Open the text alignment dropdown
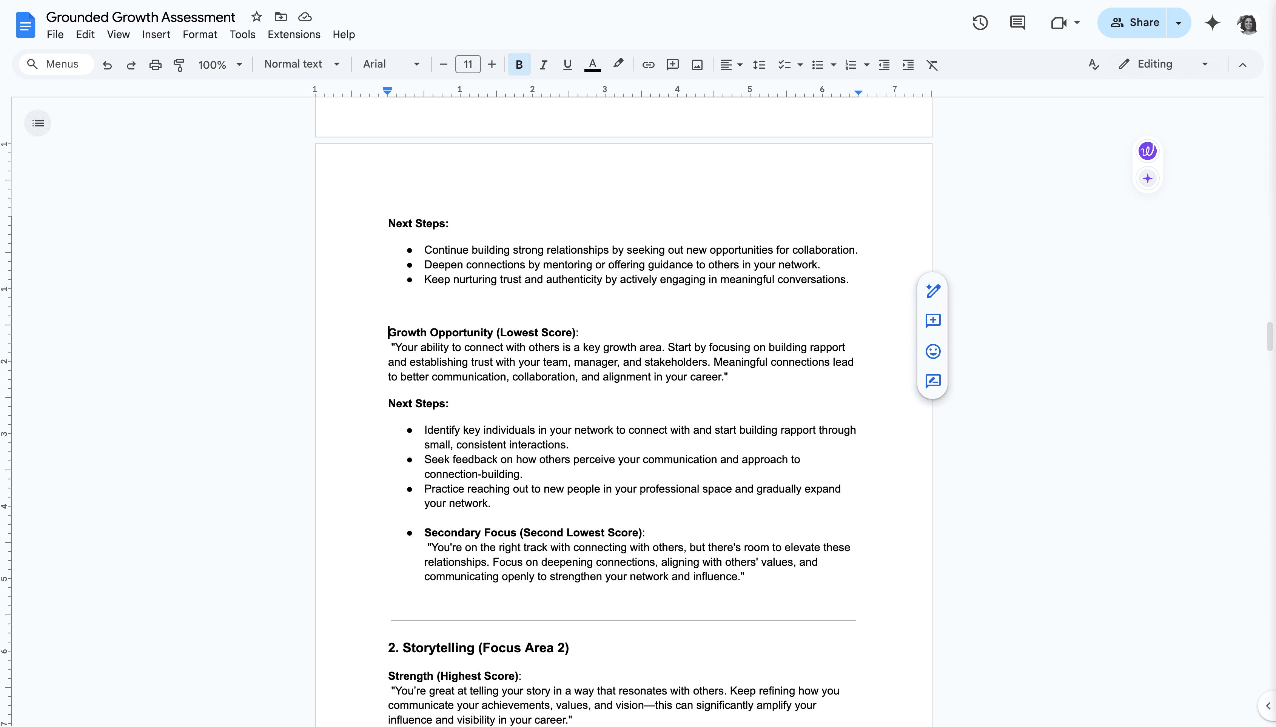The image size is (1276, 727). (x=731, y=65)
